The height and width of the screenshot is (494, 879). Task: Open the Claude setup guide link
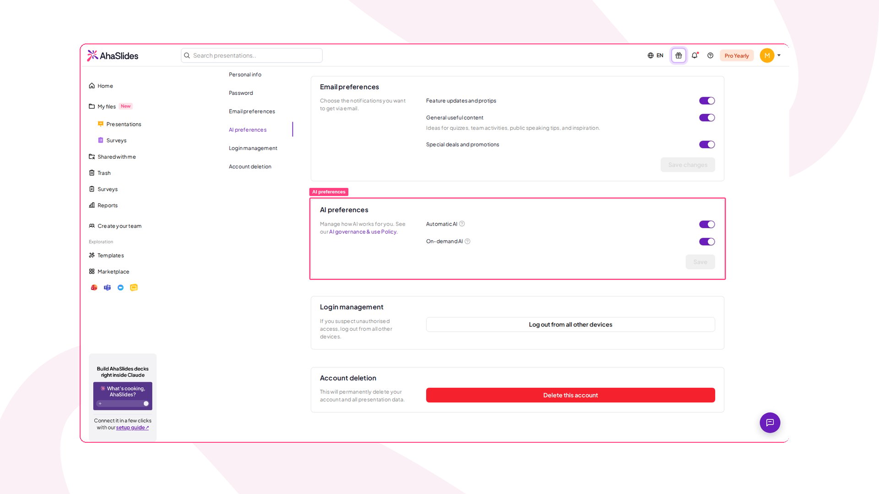[132, 428]
